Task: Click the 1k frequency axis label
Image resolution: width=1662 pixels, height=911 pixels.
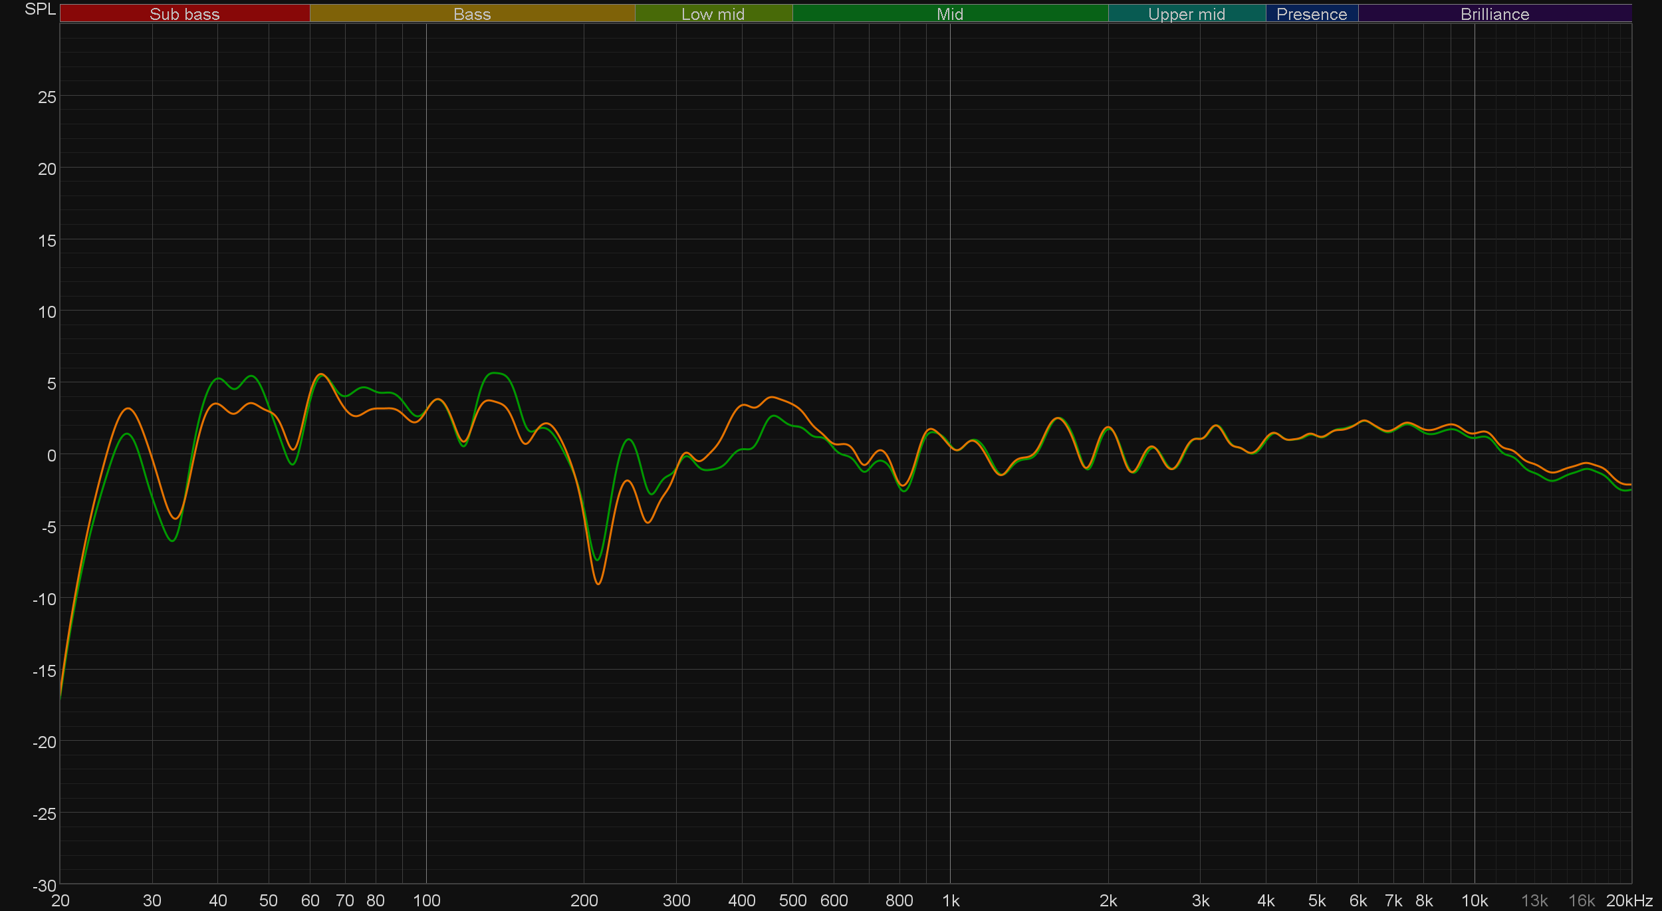Action: point(951,900)
